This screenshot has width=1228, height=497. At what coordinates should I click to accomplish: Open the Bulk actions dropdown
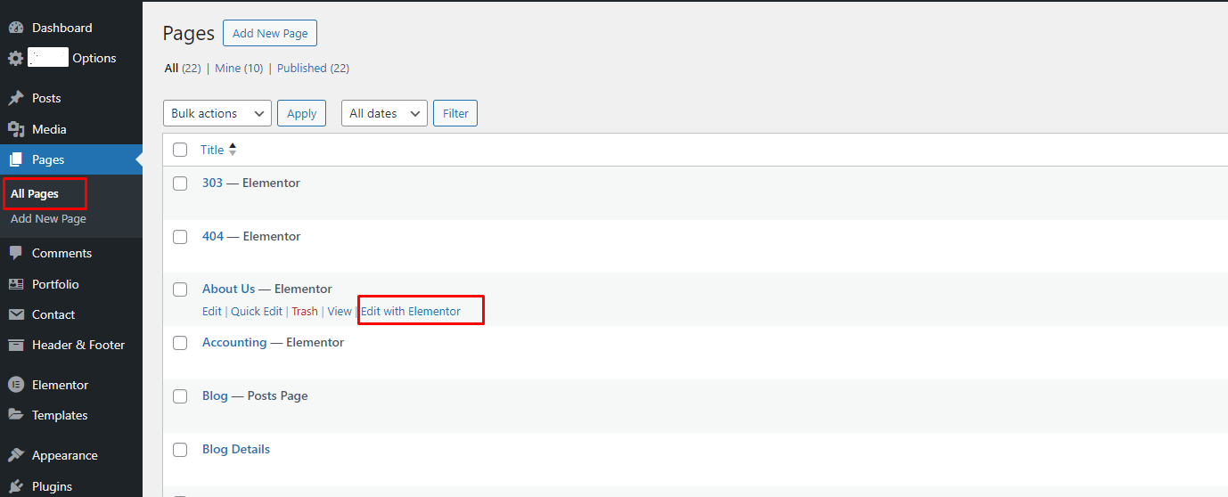point(217,113)
